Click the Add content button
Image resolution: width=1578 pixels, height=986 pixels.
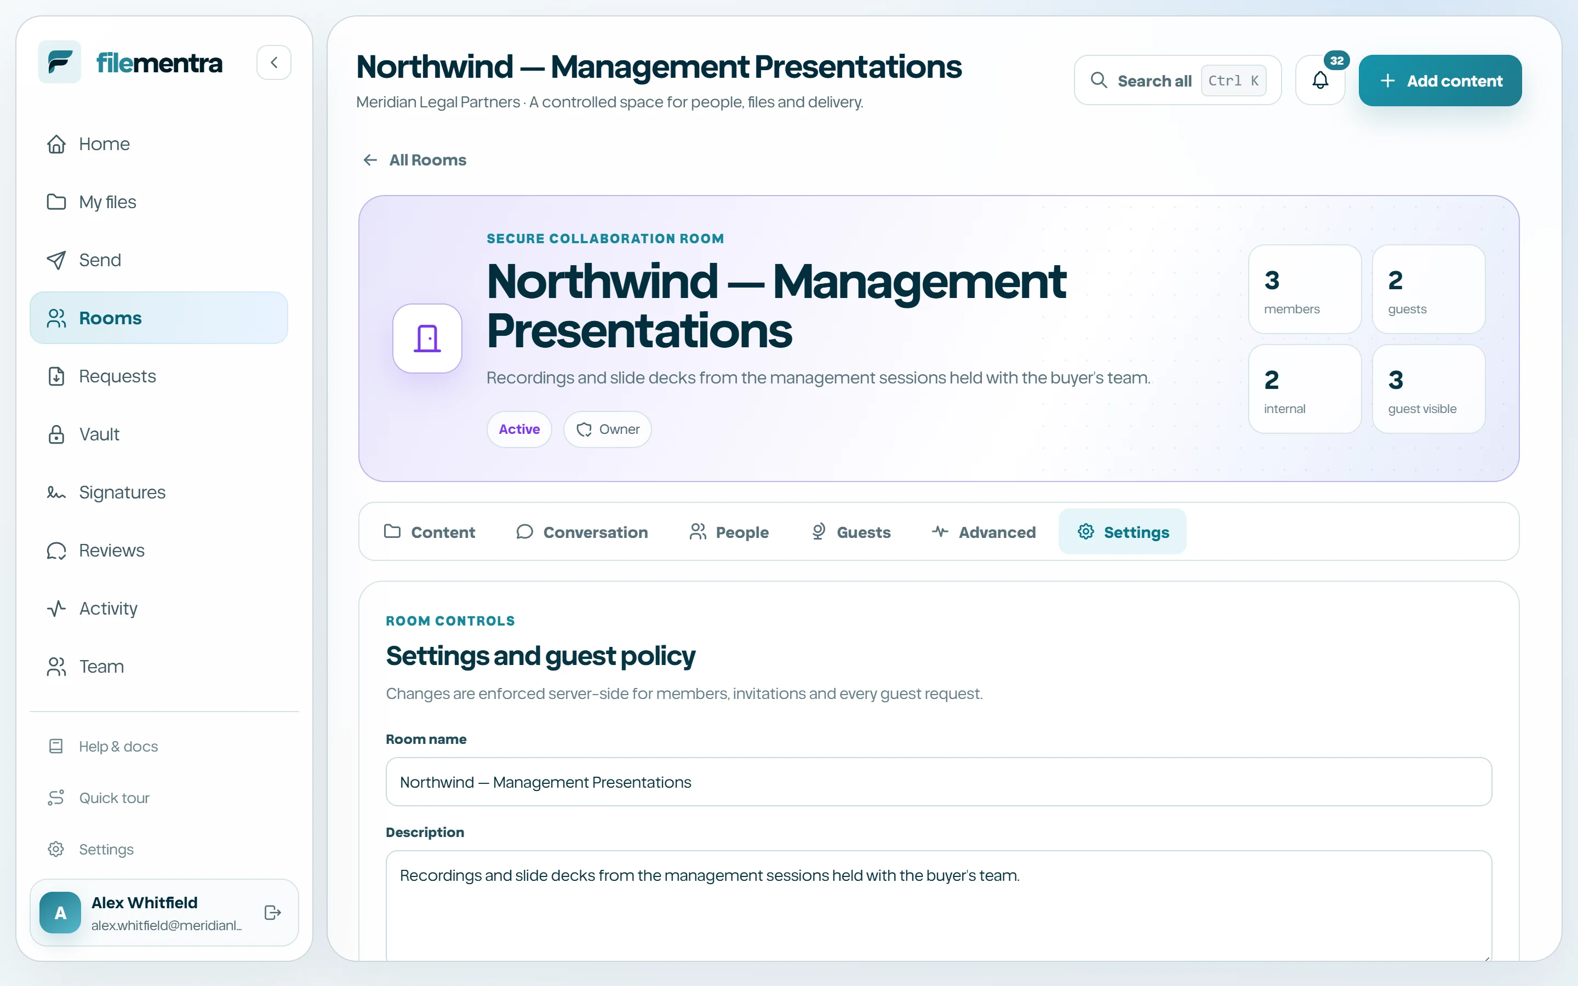1440,80
